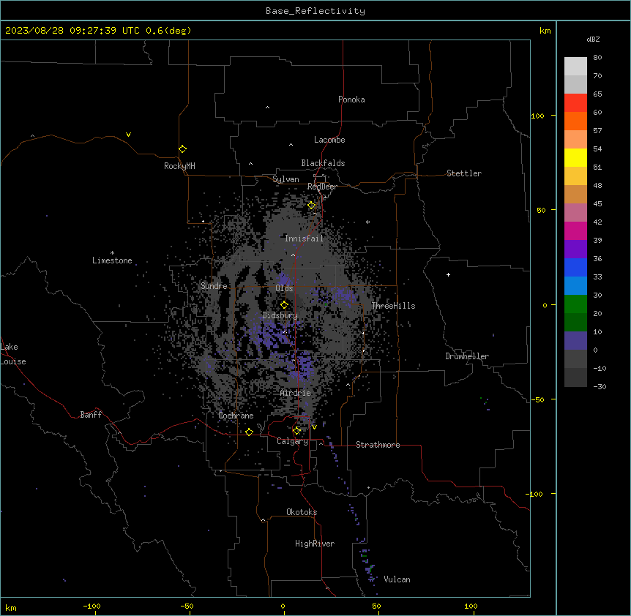Select the Lacombe city label
631x616 pixels.
pyautogui.click(x=329, y=140)
